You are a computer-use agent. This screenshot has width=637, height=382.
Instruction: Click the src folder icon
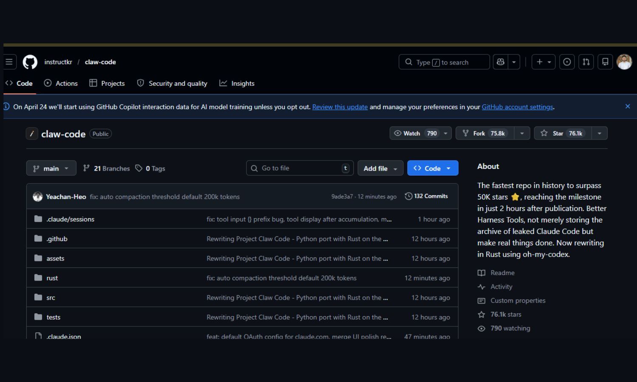click(x=38, y=297)
